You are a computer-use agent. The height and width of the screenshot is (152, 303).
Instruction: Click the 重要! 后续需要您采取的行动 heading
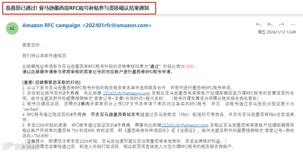[51, 83]
